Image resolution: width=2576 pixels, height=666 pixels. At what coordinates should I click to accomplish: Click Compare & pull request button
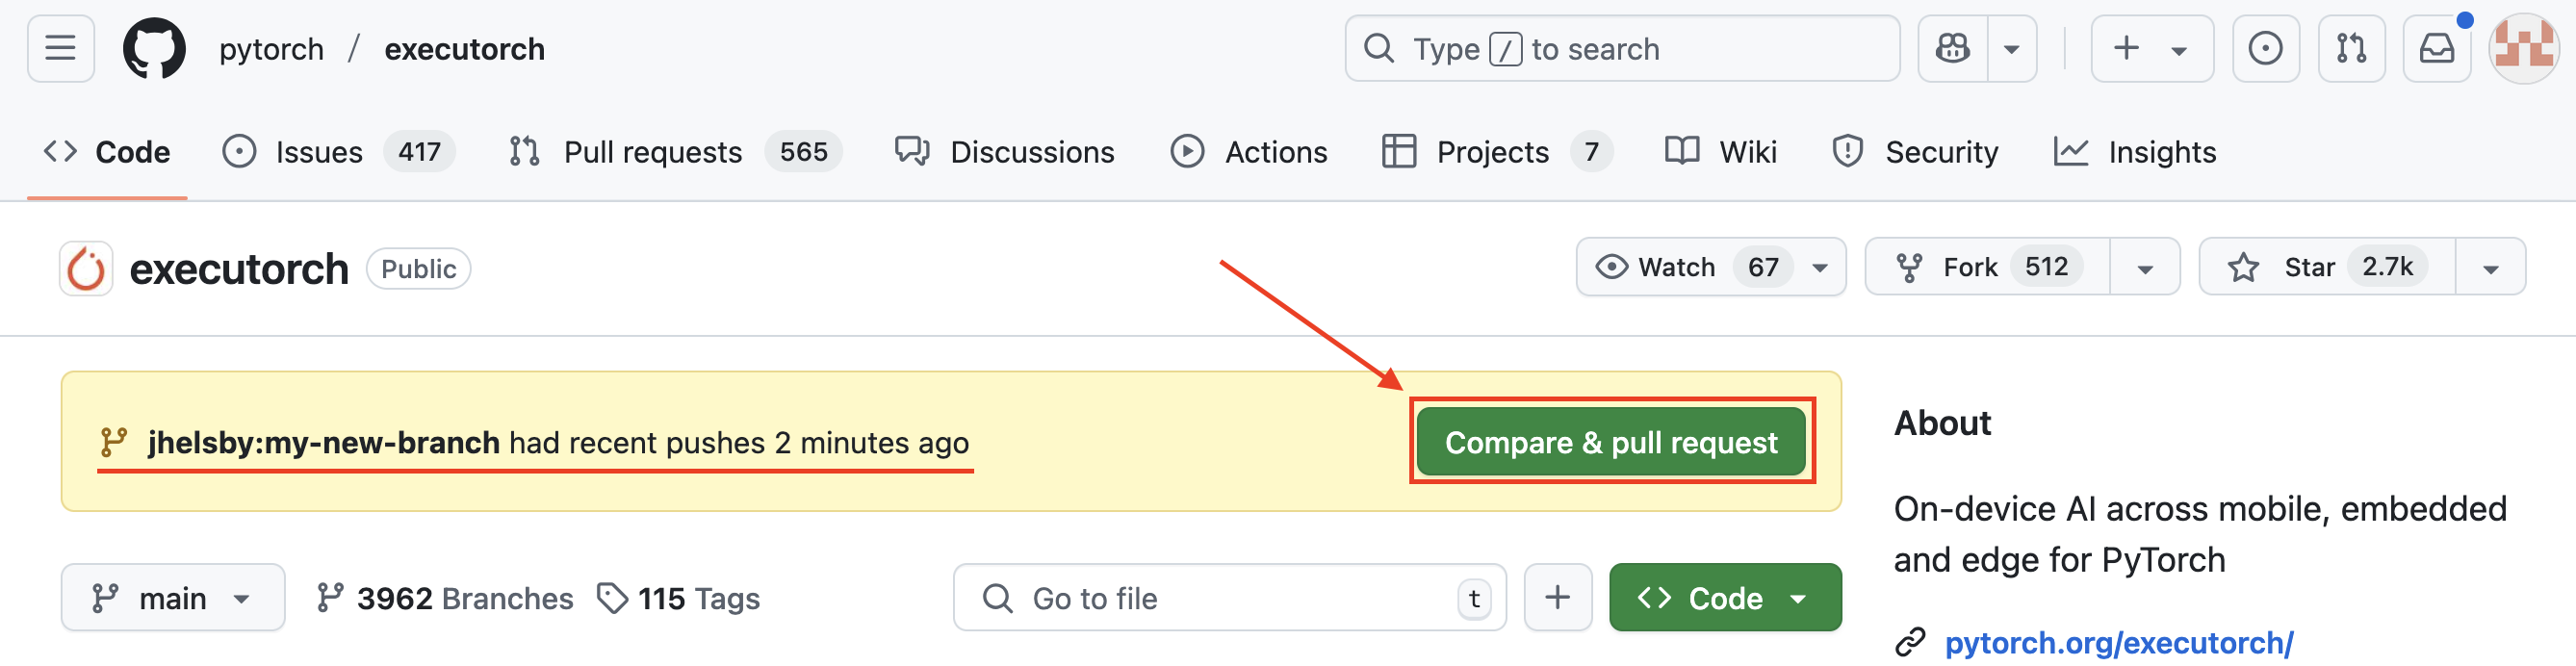coord(1610,442)
